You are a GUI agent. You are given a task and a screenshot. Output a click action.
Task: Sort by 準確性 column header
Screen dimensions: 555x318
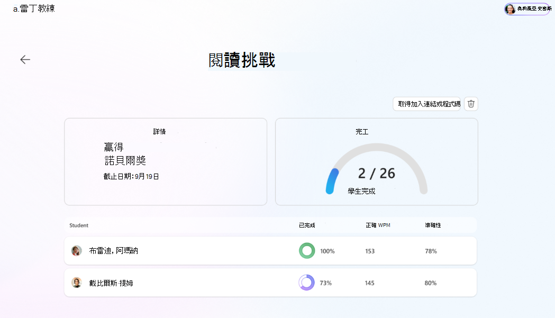tap(433, 225)
